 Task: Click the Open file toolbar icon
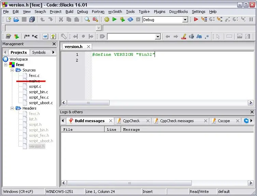pos(16,19)
